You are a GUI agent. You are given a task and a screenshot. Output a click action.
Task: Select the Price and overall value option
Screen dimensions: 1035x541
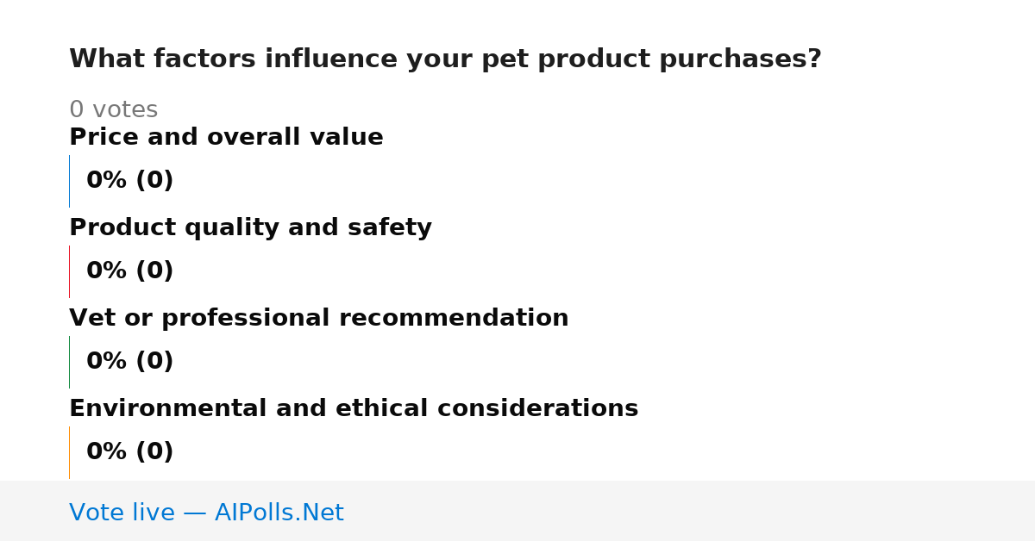click(x=226, y=137)
